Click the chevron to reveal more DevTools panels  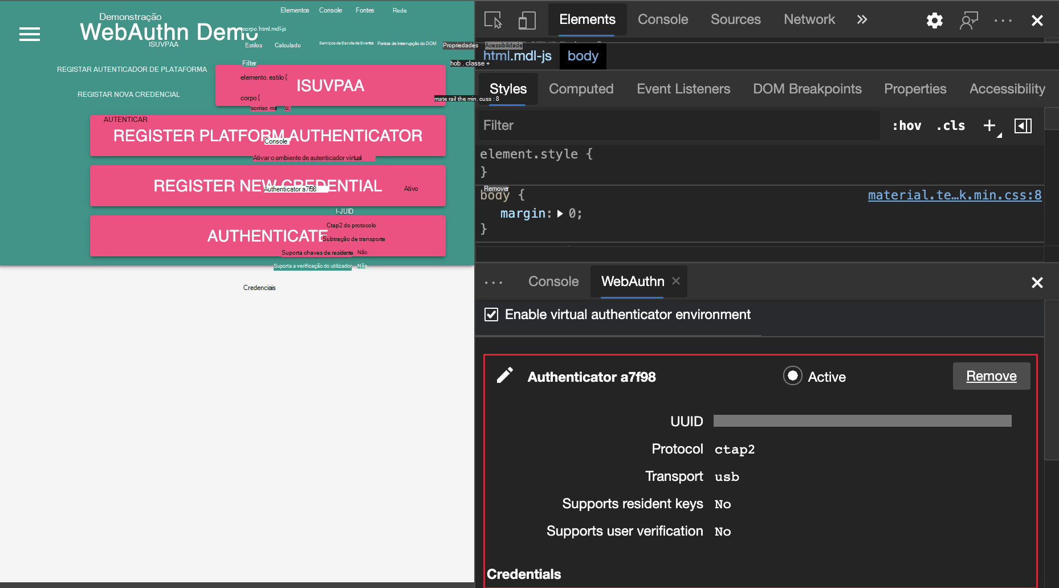coord(862,19)
